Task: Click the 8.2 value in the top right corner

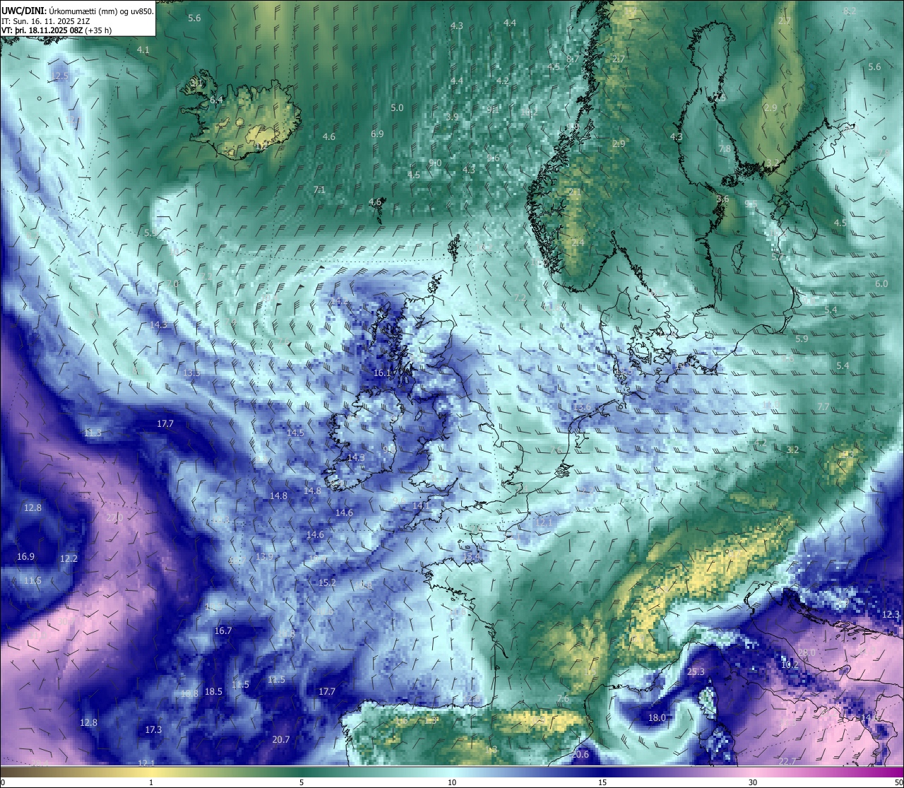Action: point(850,11)
